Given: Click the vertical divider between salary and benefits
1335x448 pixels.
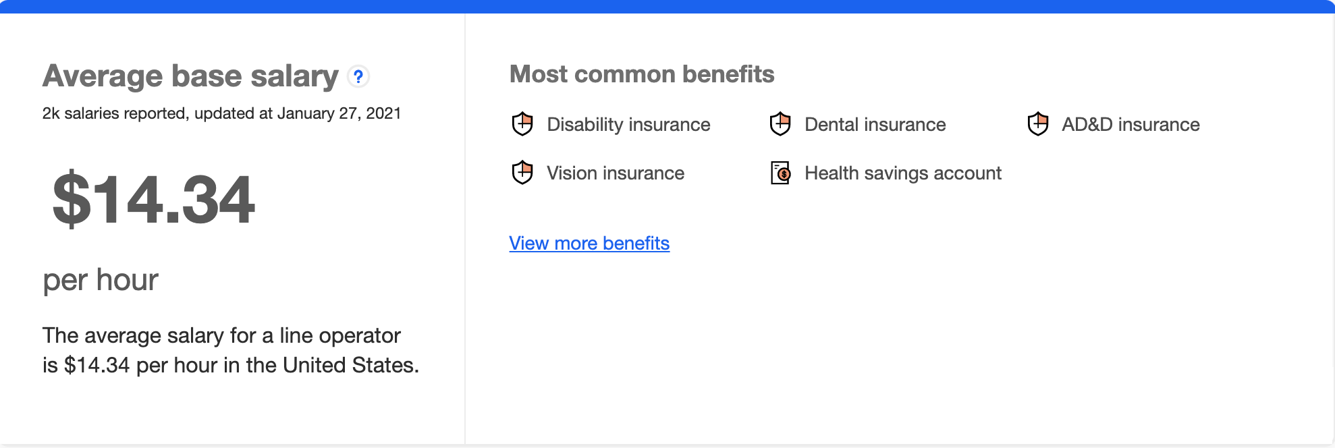Looking at the screenshot, I should point(465,229).
